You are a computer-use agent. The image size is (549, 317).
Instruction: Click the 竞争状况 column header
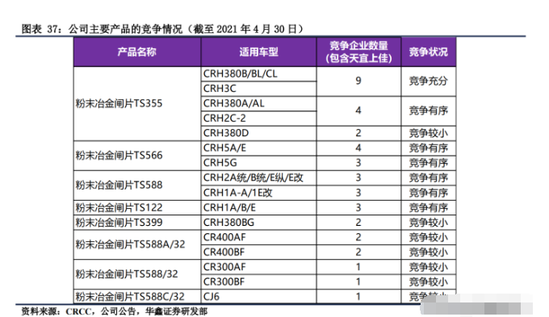tap(428, 52)
